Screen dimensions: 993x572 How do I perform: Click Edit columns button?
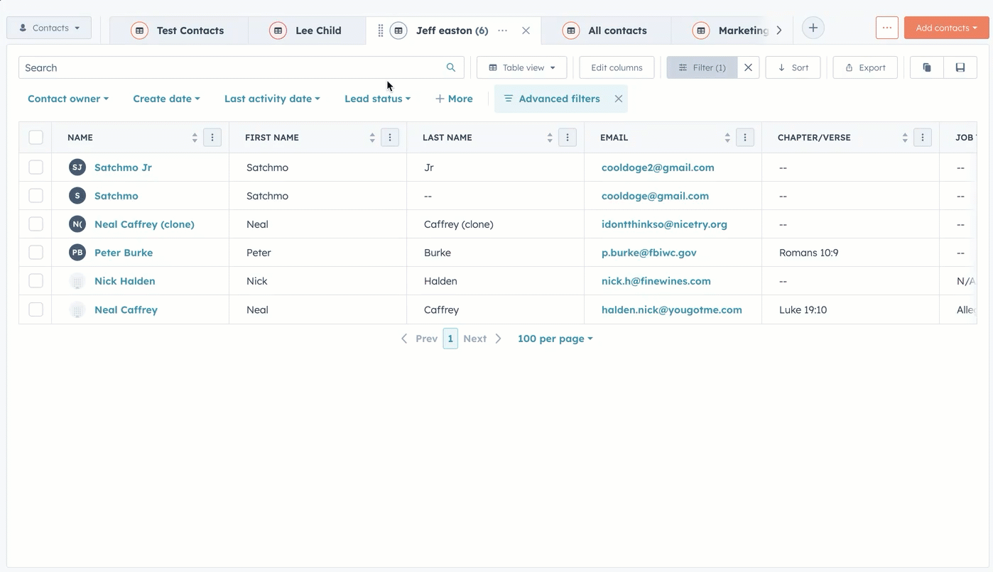point(617,67)
